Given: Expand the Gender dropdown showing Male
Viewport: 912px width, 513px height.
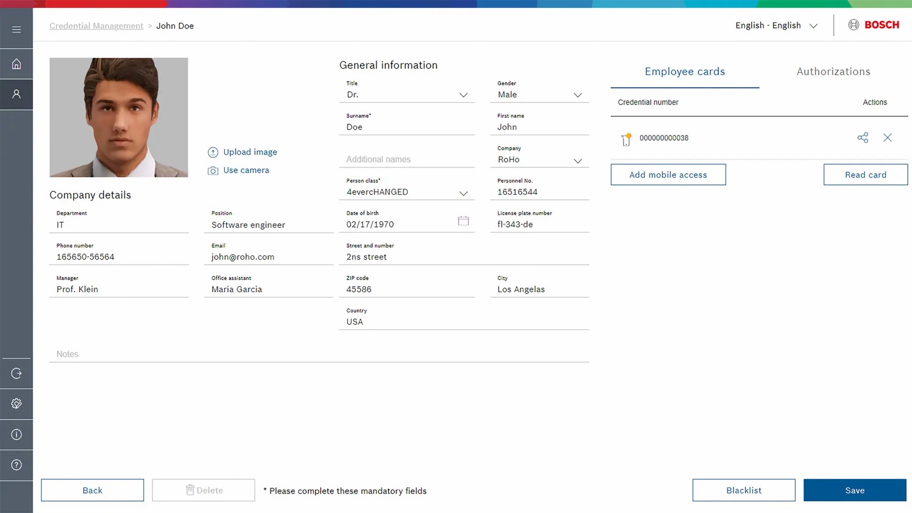Looking at the screenshot, I should click(x=540, y=95).
